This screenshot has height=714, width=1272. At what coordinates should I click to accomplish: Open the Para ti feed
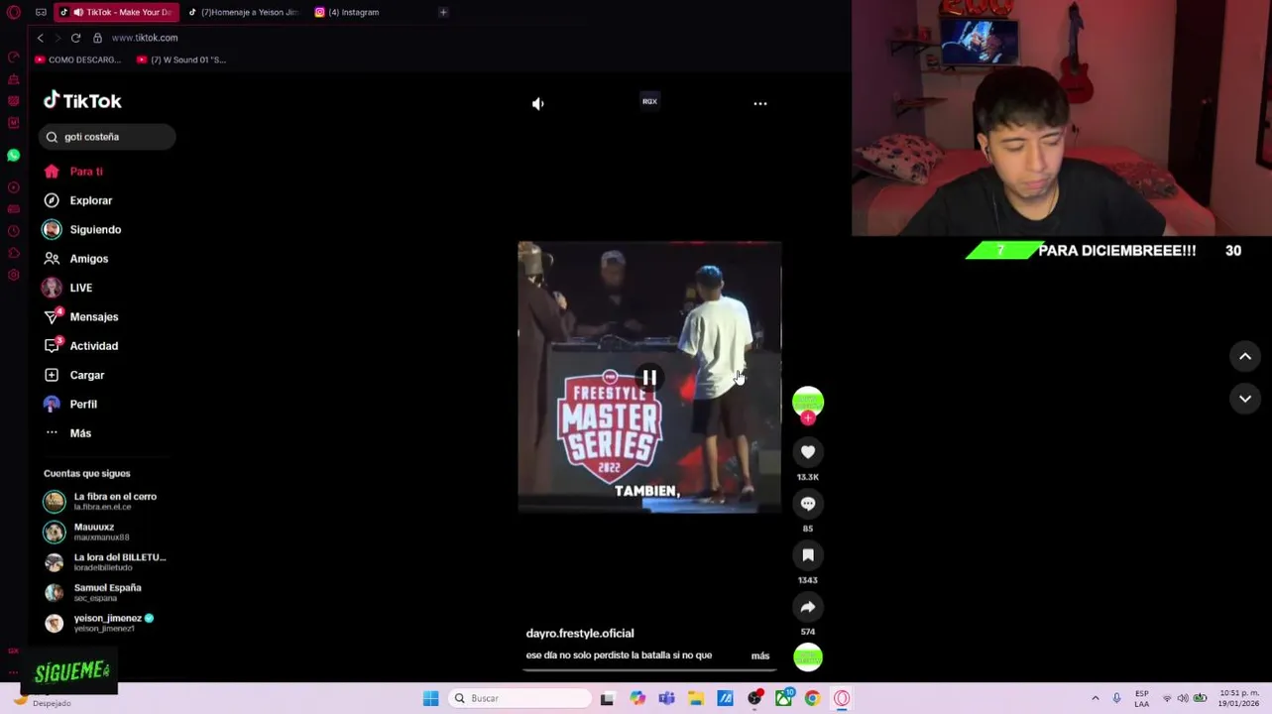[86, 172]
